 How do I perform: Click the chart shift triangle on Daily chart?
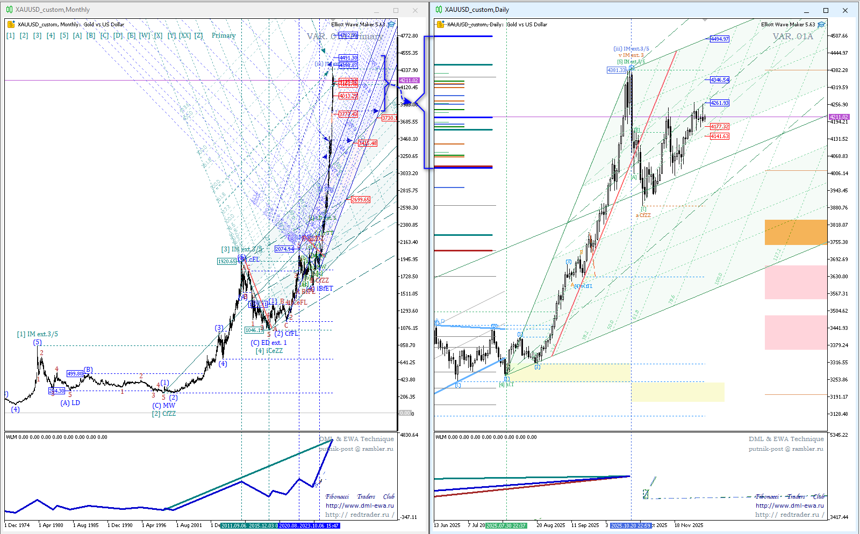coord(705,21)
